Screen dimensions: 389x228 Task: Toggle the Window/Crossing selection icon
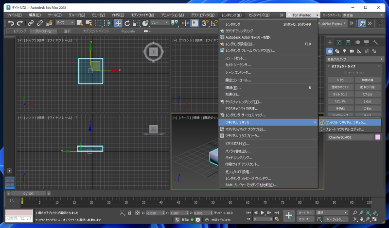click(107, 23)
